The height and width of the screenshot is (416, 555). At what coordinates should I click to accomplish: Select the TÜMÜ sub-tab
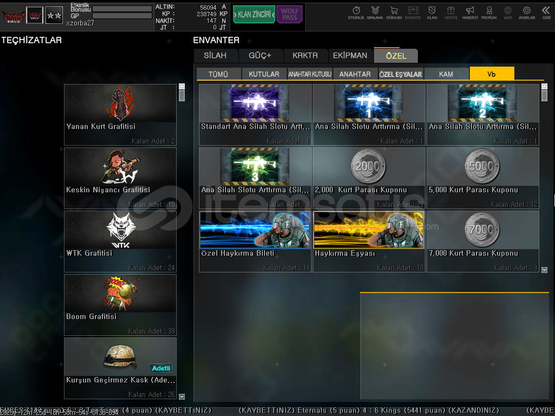[218, 74]
